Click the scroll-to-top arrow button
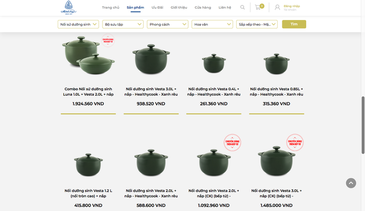The image size is (365, 211). pos(351,183)
